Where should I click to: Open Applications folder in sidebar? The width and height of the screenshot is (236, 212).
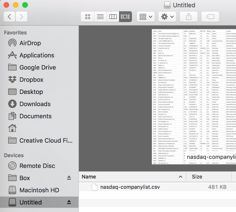[x=37, y=55]
